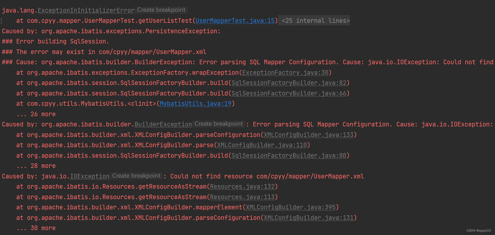The image size is (495, 235).
Task: Click the '### Cause: BuilderException' line
Action: 248,62
